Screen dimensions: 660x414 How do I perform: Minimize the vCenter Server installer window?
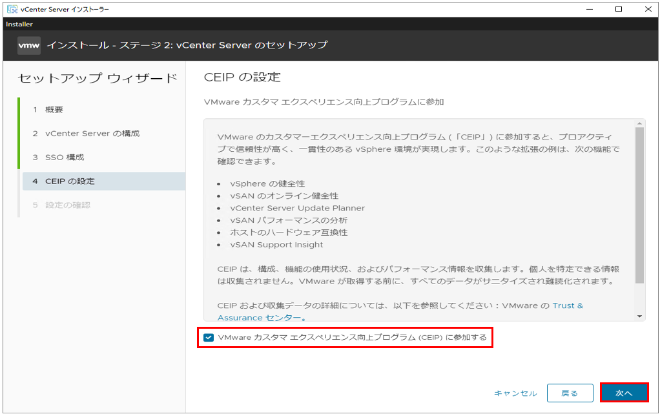click(x=589, y=9)
